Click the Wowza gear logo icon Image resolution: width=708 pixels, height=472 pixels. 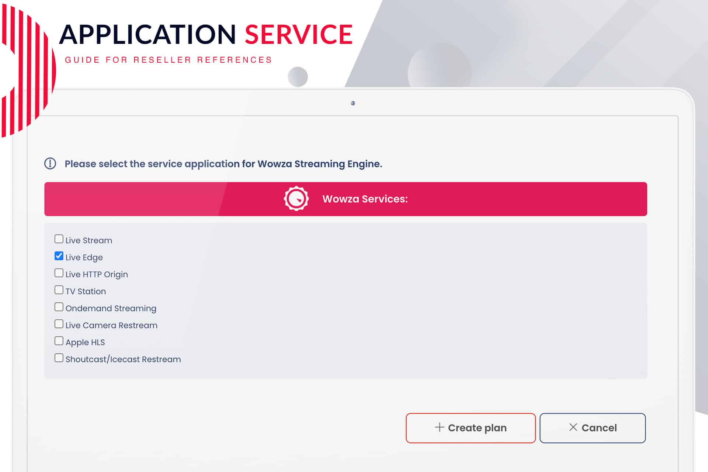296,199
